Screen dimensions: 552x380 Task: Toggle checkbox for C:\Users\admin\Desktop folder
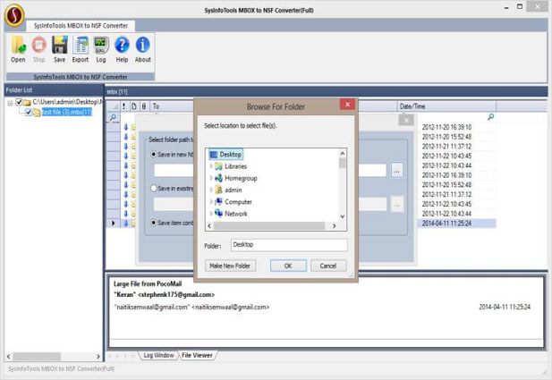pyautogui.click(x=19, y=103)
